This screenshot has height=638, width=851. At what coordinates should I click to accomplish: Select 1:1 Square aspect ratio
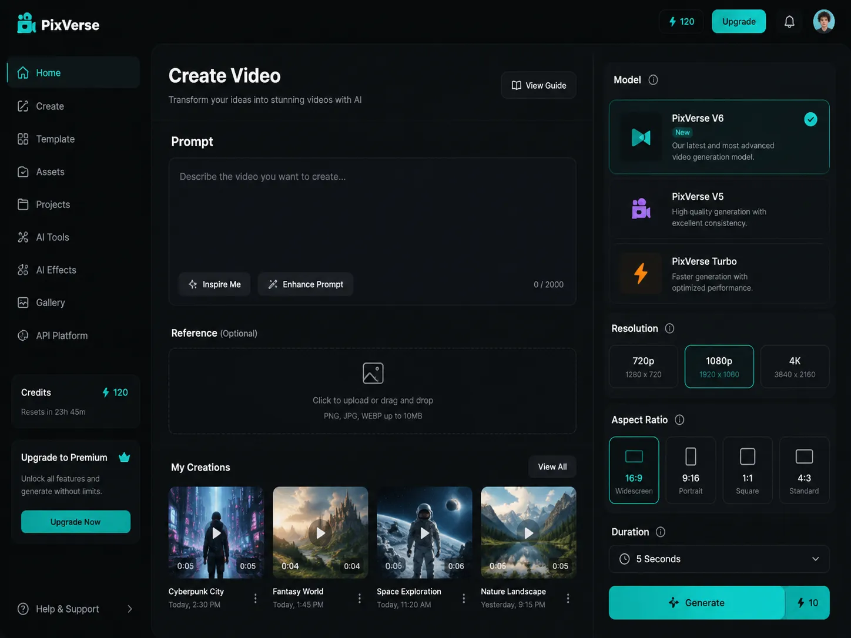748,470
